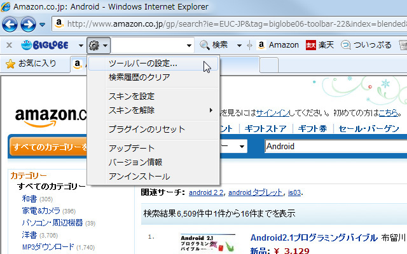Open the お気に入り favorites star button
This screenshot has height=254, width=407.
tap(31, 63)
